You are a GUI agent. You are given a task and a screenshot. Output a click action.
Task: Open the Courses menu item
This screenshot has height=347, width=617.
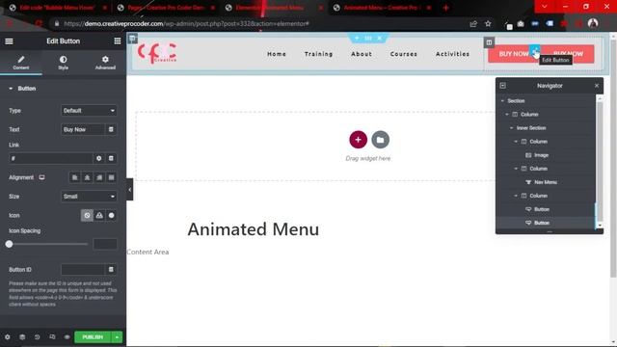pyautogui.click(x=404, y=54)
